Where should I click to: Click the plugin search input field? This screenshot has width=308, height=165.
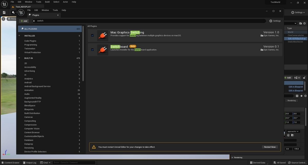pyautogui.click(x=149, y=21)
